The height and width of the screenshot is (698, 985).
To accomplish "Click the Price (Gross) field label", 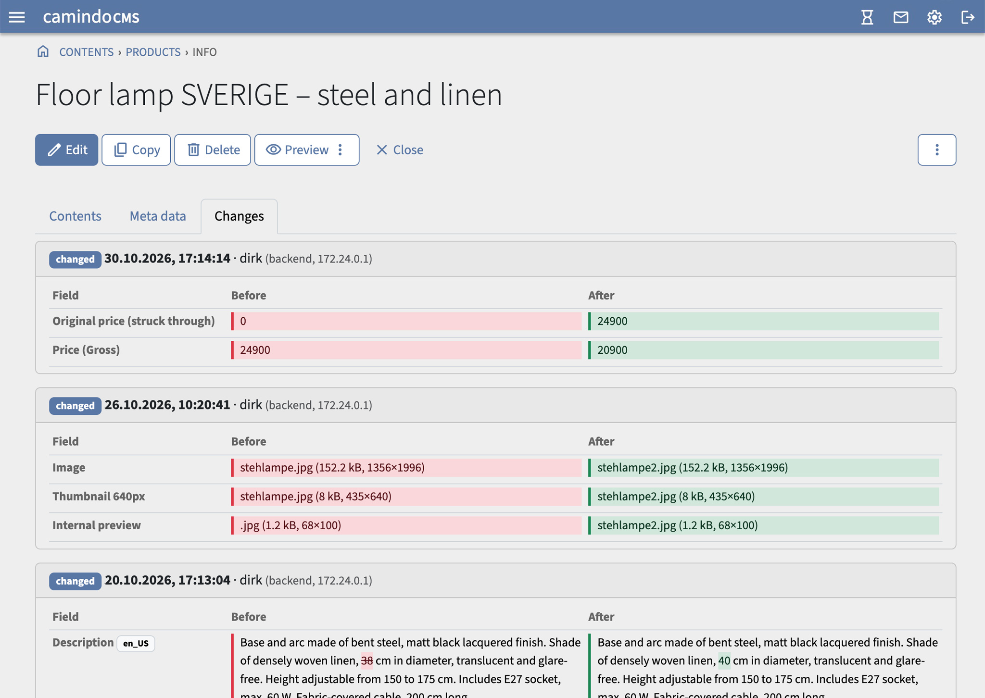I will click(x=86, y=350).
